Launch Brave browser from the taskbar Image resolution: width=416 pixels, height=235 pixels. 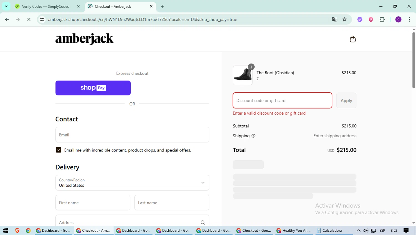(x=17, y=231)
